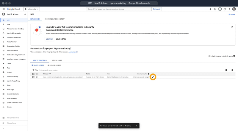The width and height of the screenshot is (238, 131).
Task: Click the kube-provider service account email
Action: pos(63,77)
